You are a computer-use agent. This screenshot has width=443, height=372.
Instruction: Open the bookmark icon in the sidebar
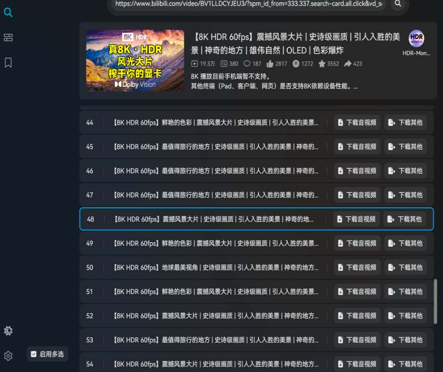(8, 63)
